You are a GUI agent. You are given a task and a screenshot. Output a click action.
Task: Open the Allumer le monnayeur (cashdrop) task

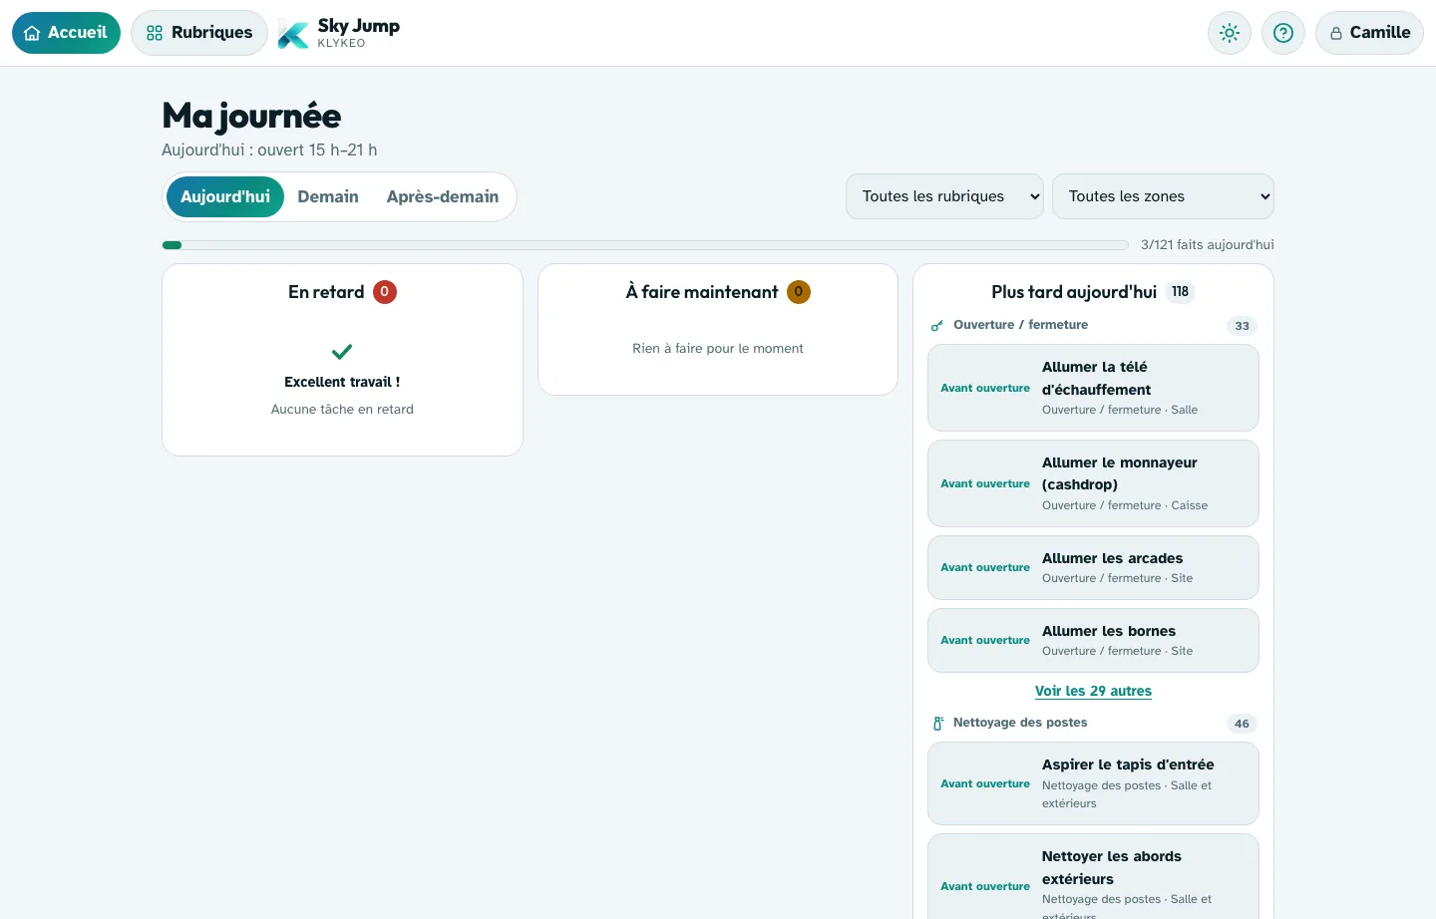click(1093, 483)
